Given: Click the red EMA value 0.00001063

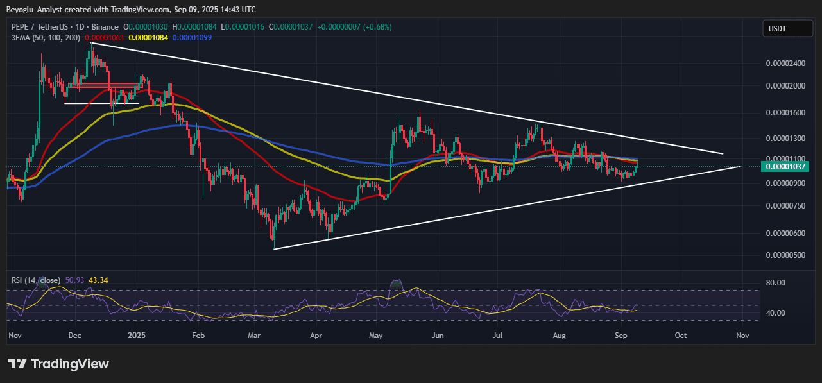Looking at the screenshot, I should [x=105, y=38].
